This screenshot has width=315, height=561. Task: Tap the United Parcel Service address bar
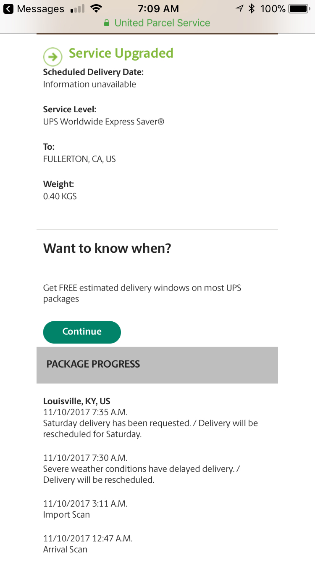[162, 23]
